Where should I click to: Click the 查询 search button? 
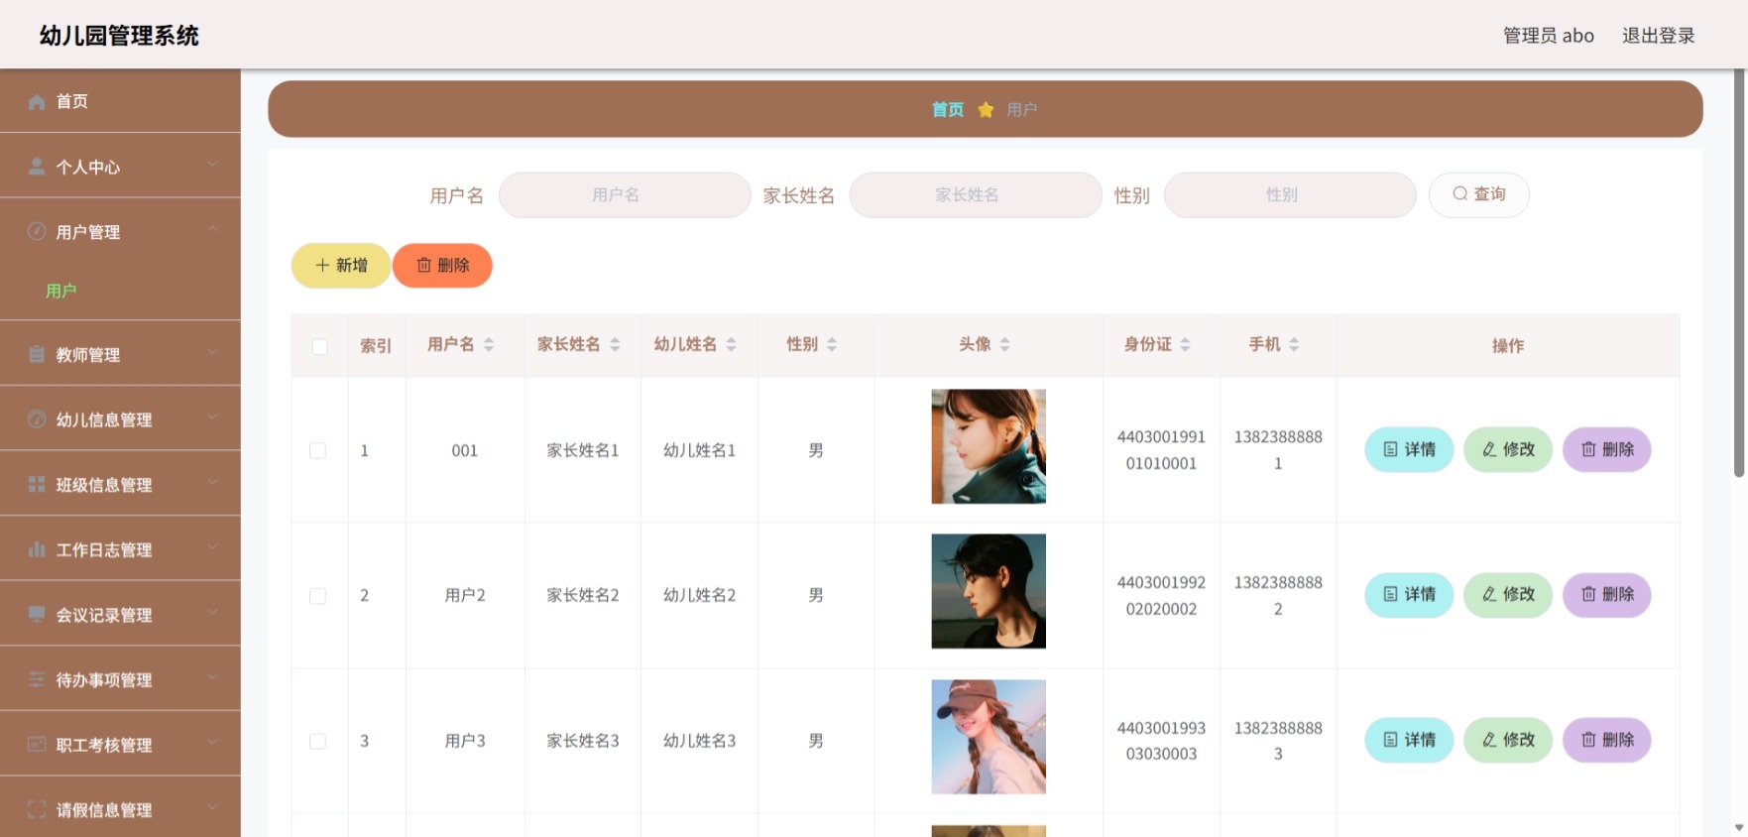1479,194
